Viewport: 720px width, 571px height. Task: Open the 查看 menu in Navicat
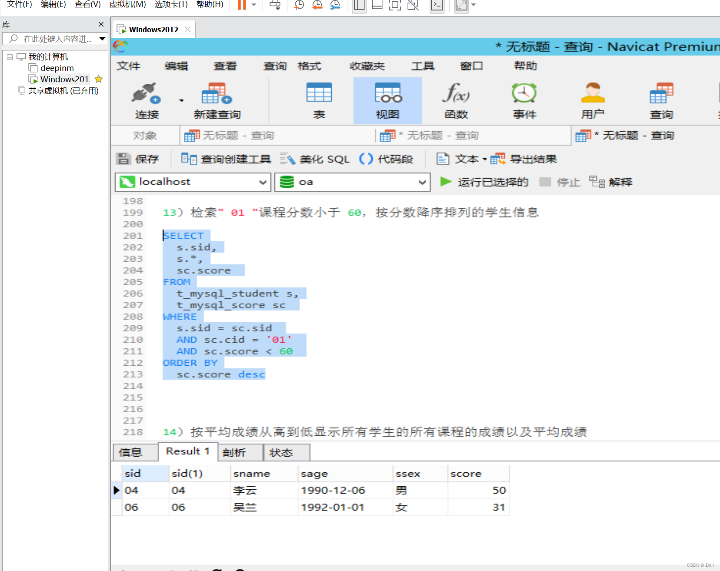[225, 66]
